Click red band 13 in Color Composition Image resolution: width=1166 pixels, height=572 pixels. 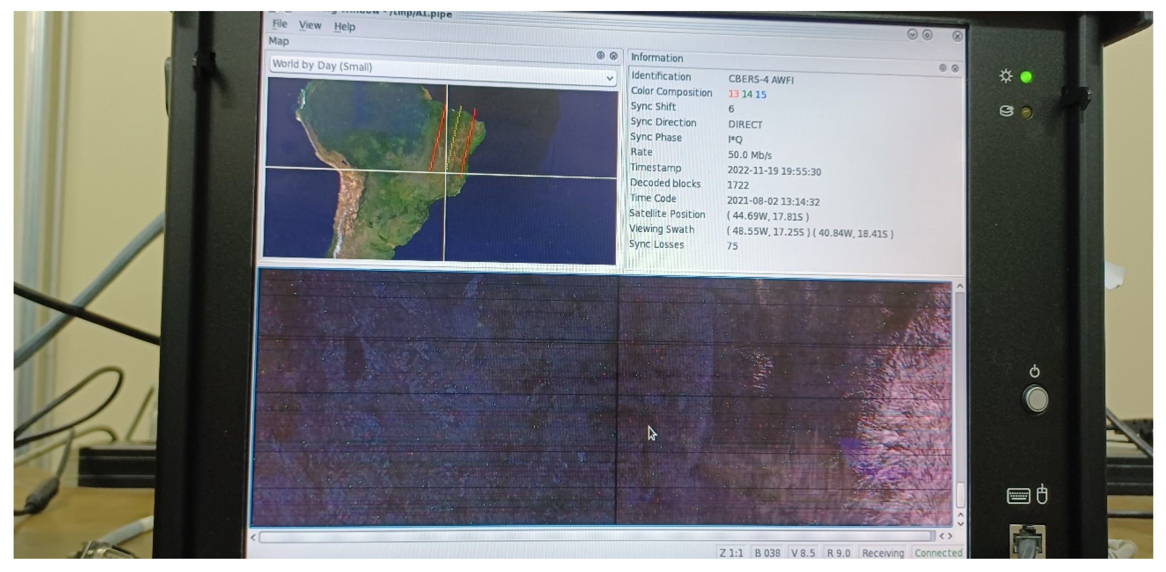[x=733, y=94]
